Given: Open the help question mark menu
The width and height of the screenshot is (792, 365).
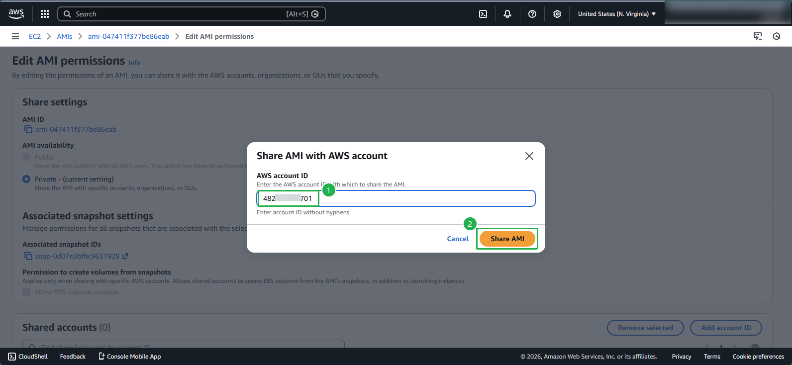Looking at the screenshot, I should [x=532, y=14].
